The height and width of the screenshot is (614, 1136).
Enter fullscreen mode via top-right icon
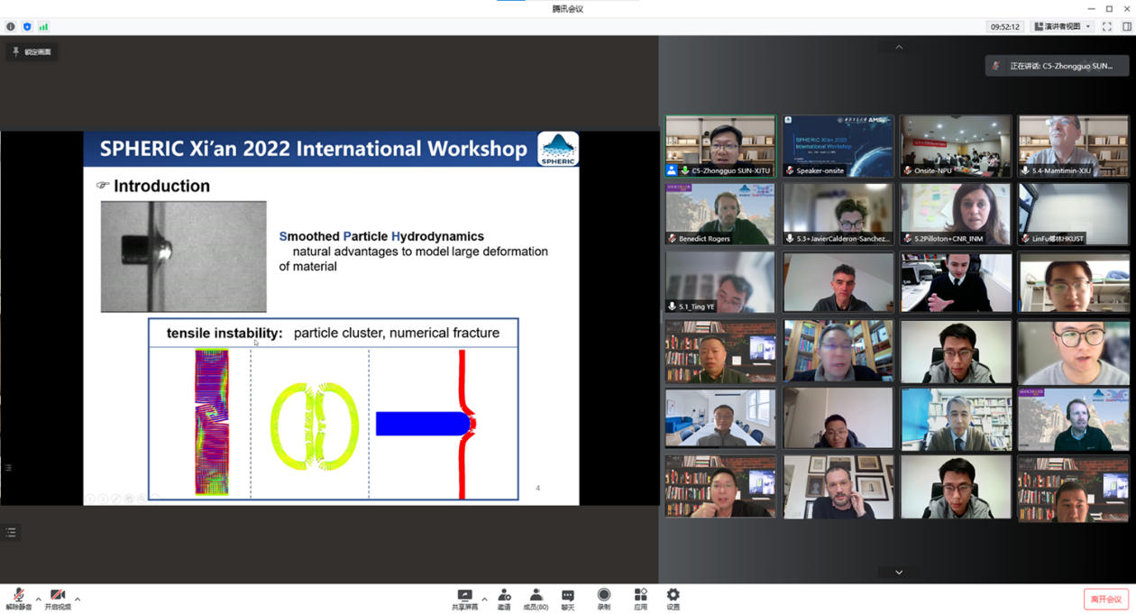coord(1107,27)
